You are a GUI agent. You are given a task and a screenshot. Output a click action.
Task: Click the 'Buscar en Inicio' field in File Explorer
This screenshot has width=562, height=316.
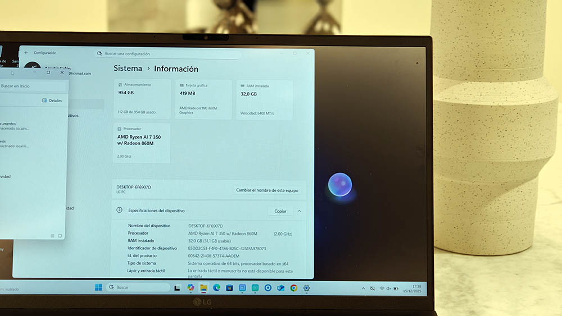coord(33,86)
